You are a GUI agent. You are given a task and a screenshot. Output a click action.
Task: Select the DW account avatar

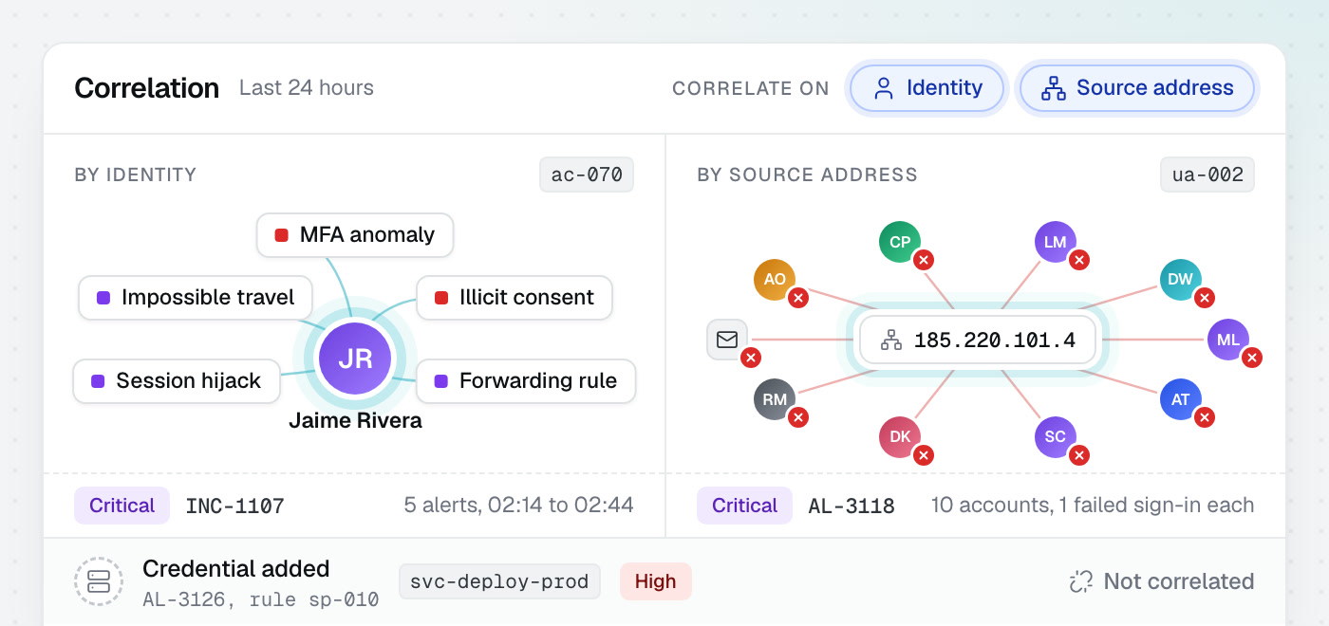click(1180, 280)
